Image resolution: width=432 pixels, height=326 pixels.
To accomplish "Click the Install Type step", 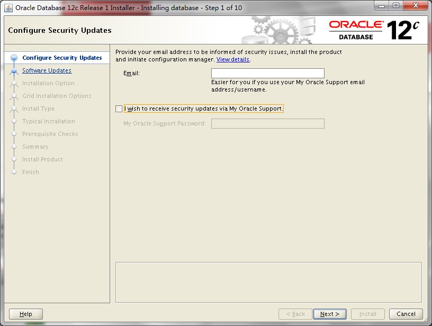I will [x=38, y=108].
